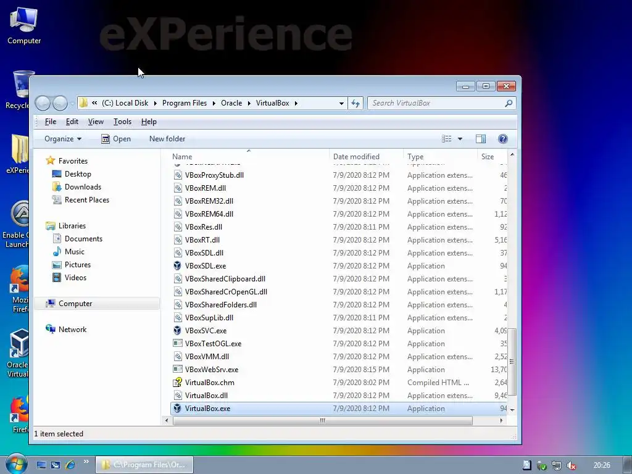Click Show Desktop in quick launch
The height and width of the screenshot is (474, 632).
click(x=41, y=465)
